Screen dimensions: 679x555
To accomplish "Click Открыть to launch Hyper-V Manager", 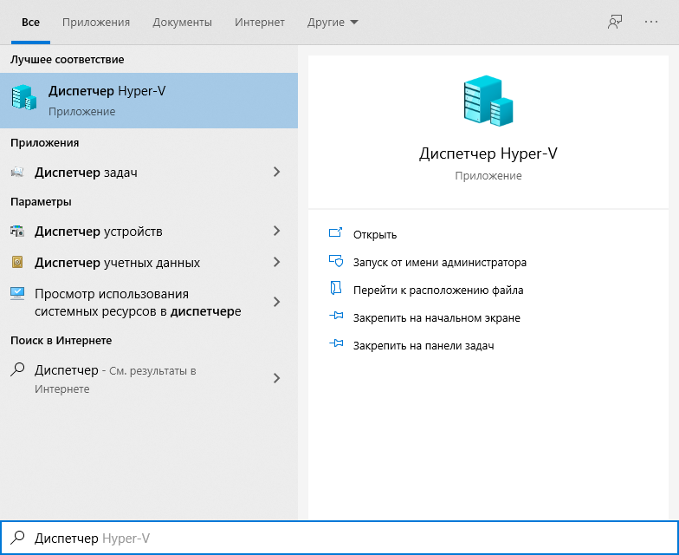I will pyautogui.click(x=375, y=234).
